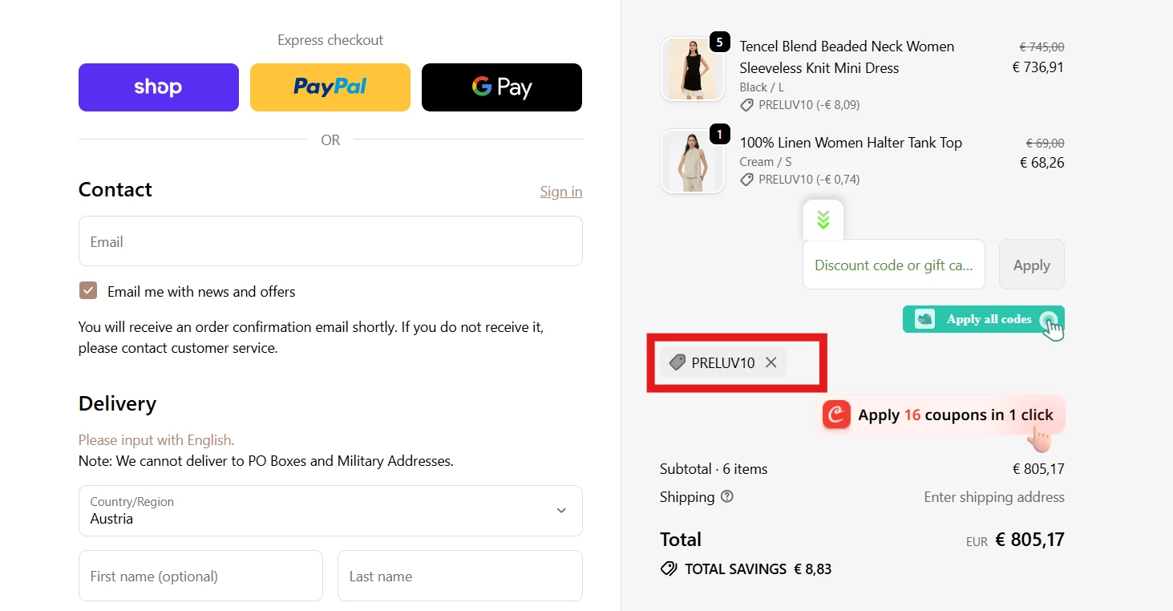The height and width of the screenshot is (611, 1173).
Task: Open the Sign in link
Action: tap(561, 192)
